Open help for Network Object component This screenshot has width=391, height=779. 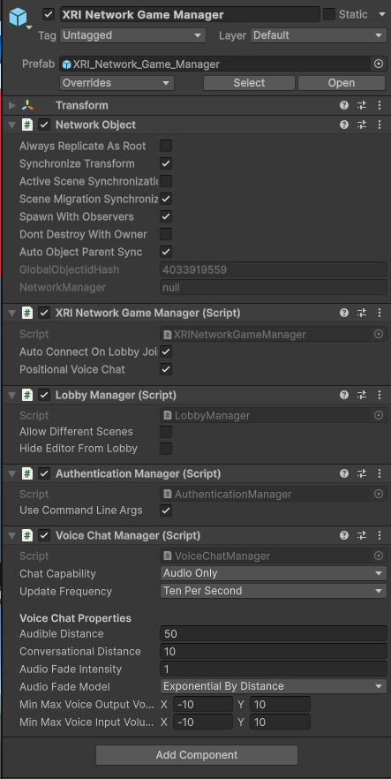344,125
